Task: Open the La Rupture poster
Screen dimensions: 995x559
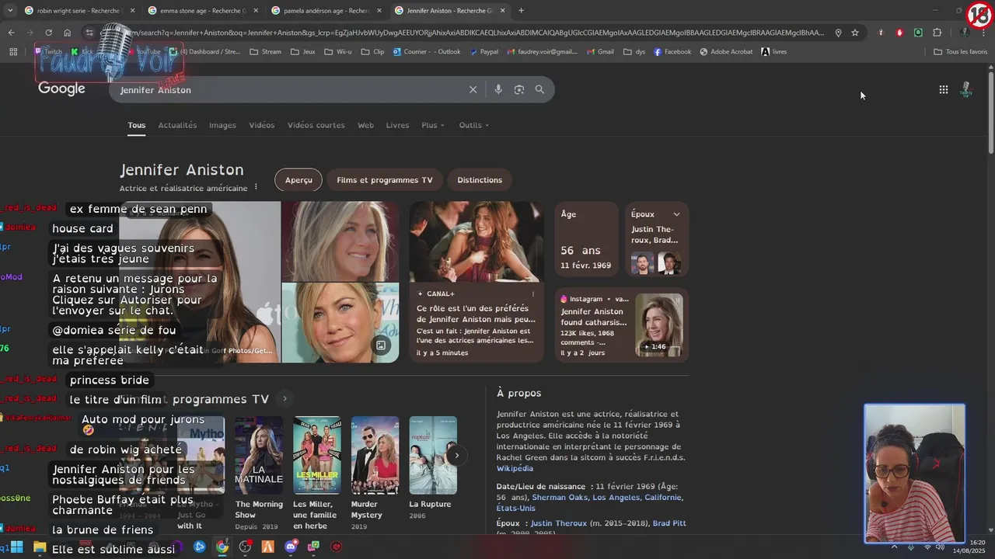Action: [x=433, y=456]
